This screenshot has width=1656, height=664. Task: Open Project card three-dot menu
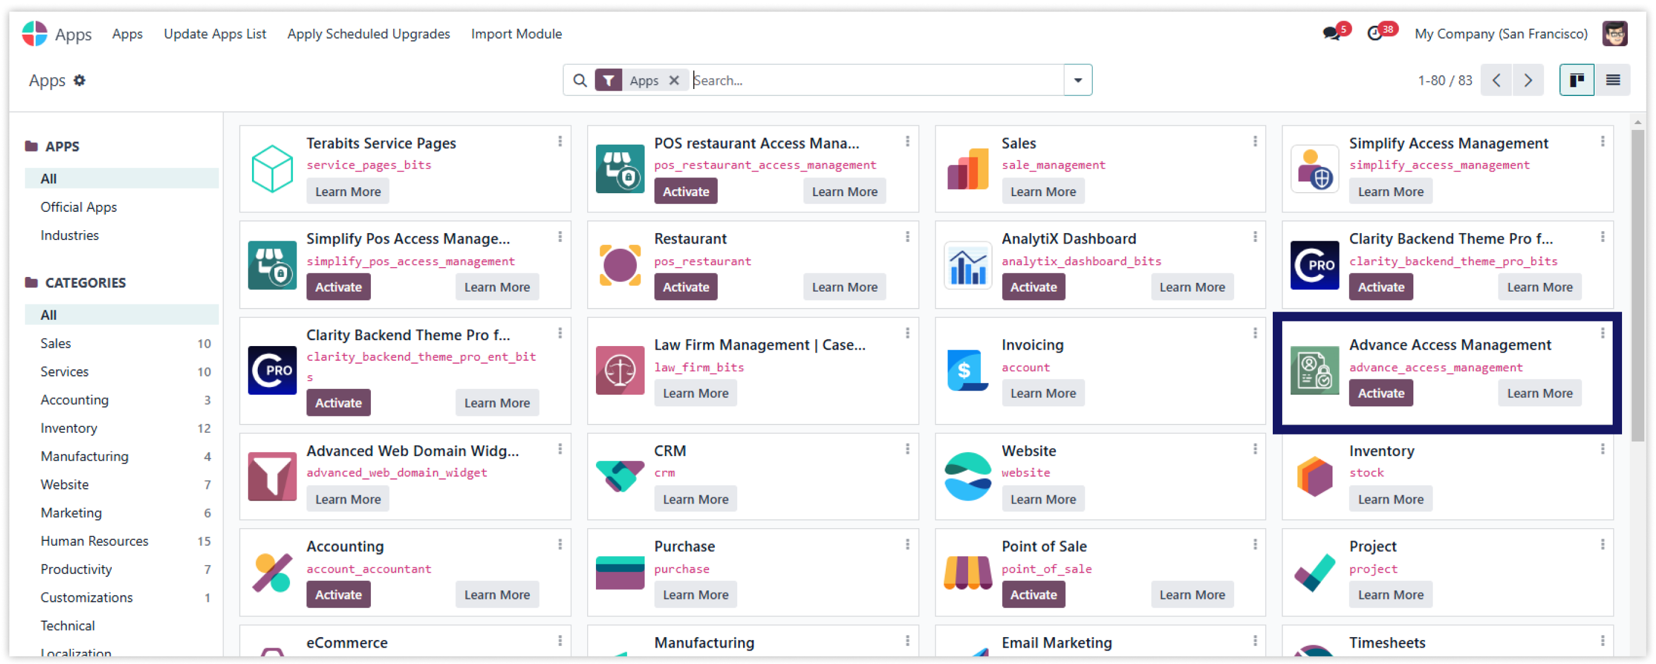(x=1602, y=545)
